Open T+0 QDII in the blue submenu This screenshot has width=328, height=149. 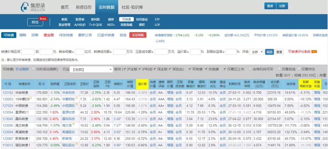pos(95,25)
